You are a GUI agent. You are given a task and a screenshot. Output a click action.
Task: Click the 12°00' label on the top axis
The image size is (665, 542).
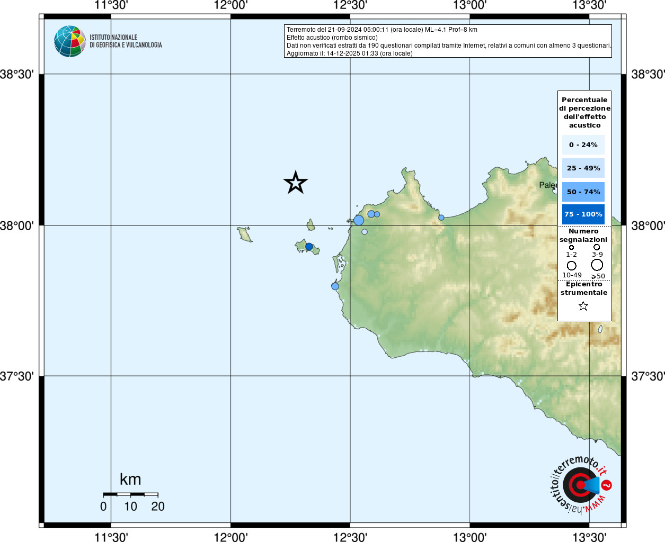click(x=230, y=5)
